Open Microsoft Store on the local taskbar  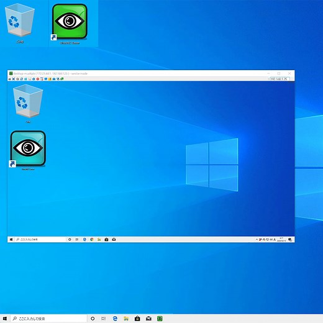pyautogui.click(x=137, y=319)
